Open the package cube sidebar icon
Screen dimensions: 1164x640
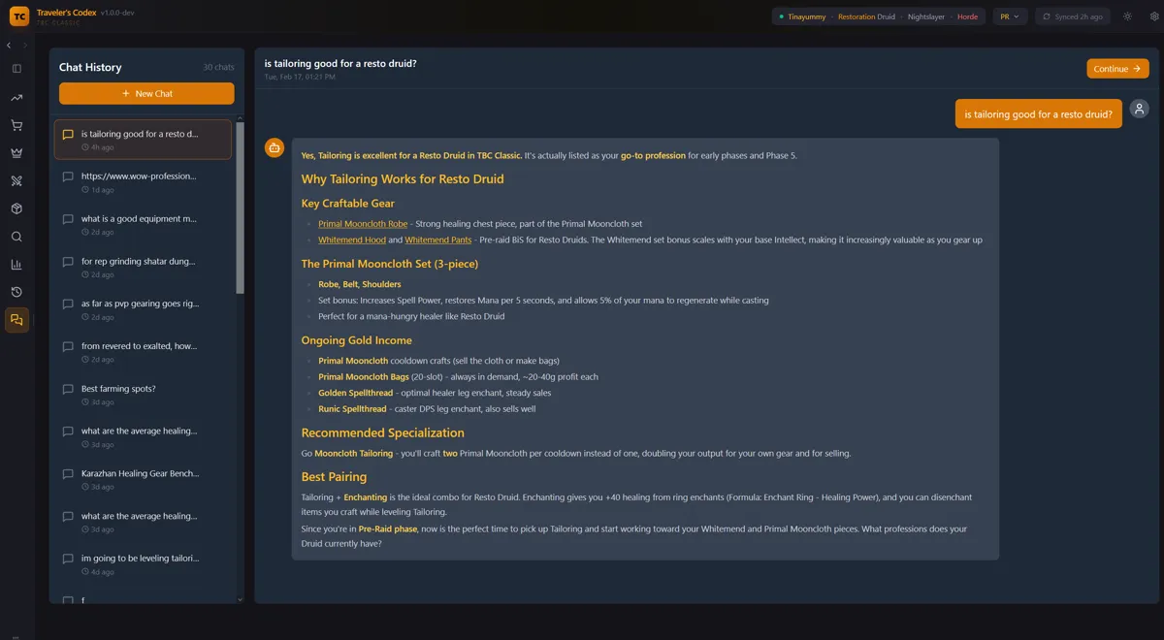click(16, 208)
